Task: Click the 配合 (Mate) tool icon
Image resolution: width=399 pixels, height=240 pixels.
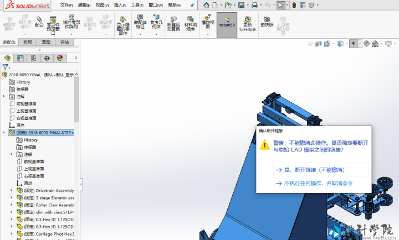Action: [39, 21]
